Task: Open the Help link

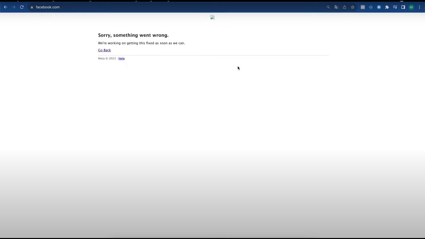Action: pos(122,58)
